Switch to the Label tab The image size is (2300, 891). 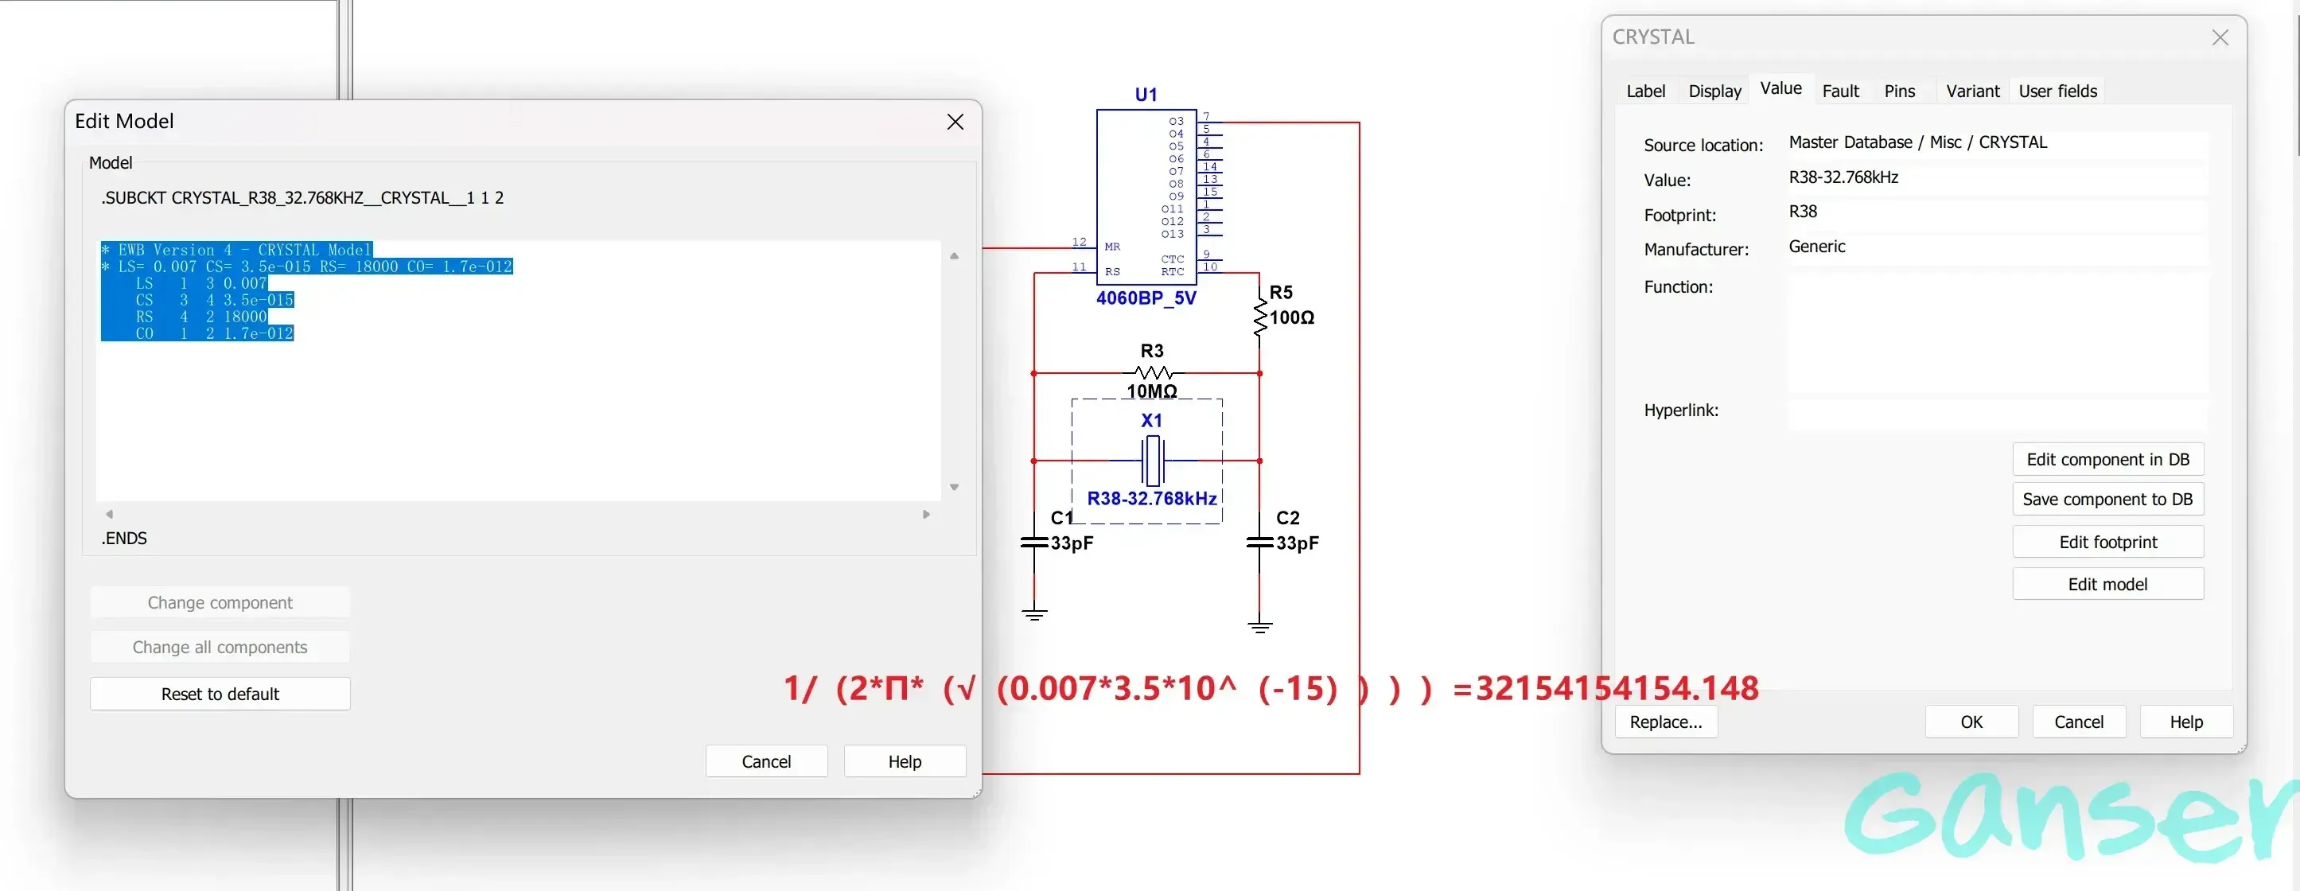(x=1644, y=91)
